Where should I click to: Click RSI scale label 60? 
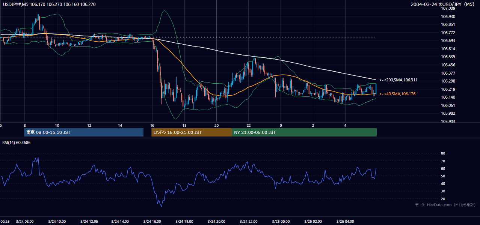click(x=443, y=168)
